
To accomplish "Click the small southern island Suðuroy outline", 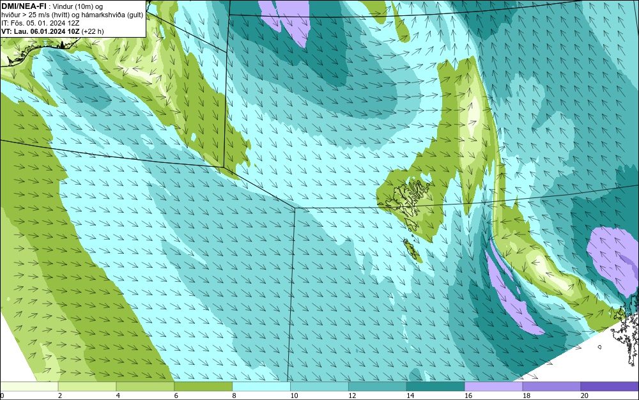I will 412,250.
